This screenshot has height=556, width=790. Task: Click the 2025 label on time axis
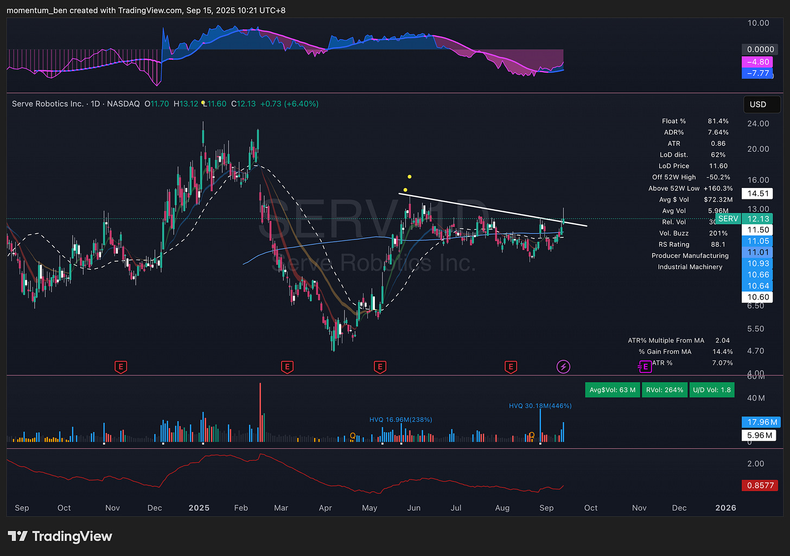tap(199, 508)
